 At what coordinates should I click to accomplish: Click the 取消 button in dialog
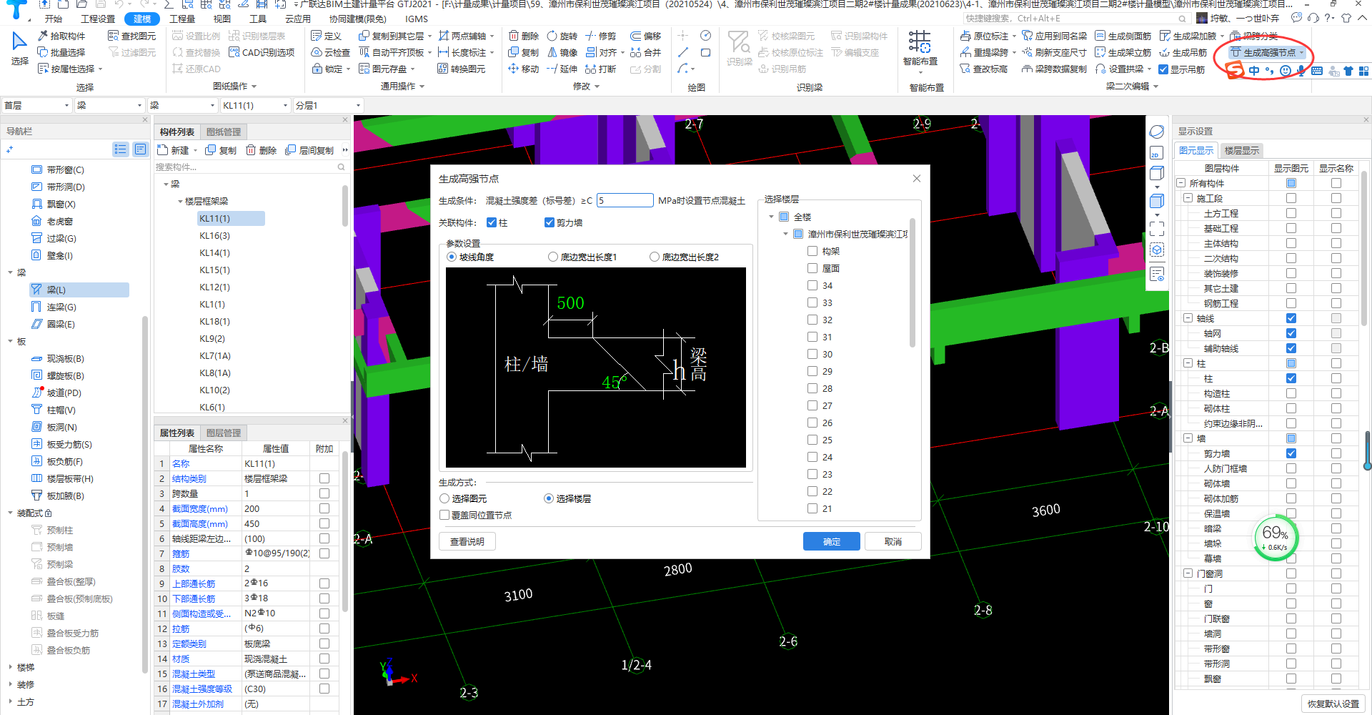[893, 541]
